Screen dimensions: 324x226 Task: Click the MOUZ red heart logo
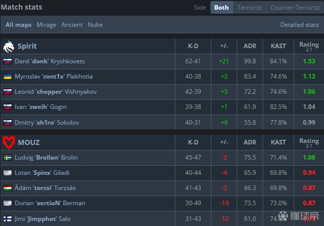pos(9,142)
